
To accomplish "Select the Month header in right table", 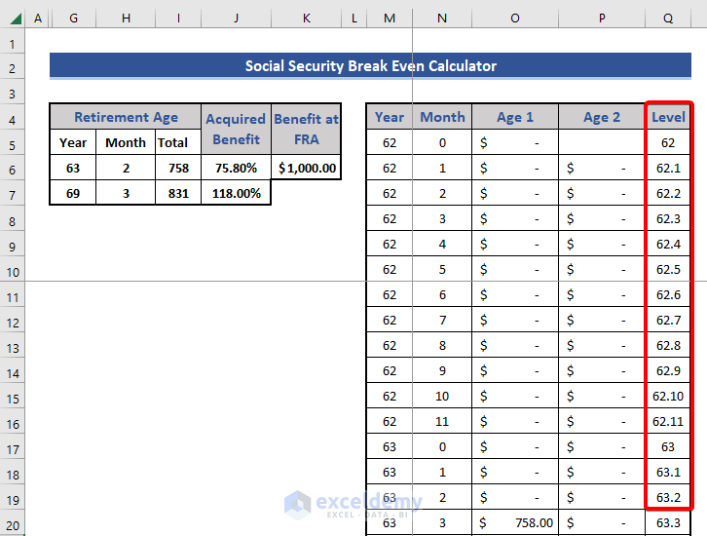I will coord(442,117).
